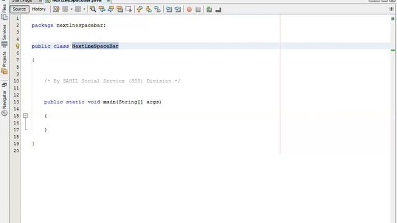Image resolution: width=397 pixels, height=223 pixels.
Task: Uncomment the code with Uncomment icon
Action: coord(218,10)
